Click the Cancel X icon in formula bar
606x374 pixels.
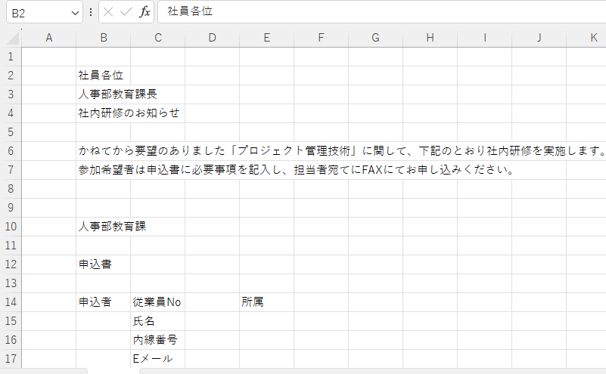point(108,12)
